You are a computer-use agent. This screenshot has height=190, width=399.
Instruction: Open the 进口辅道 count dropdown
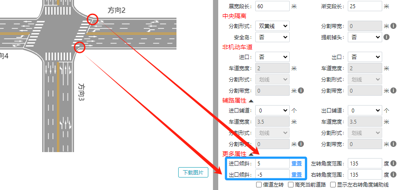(272, 110)
